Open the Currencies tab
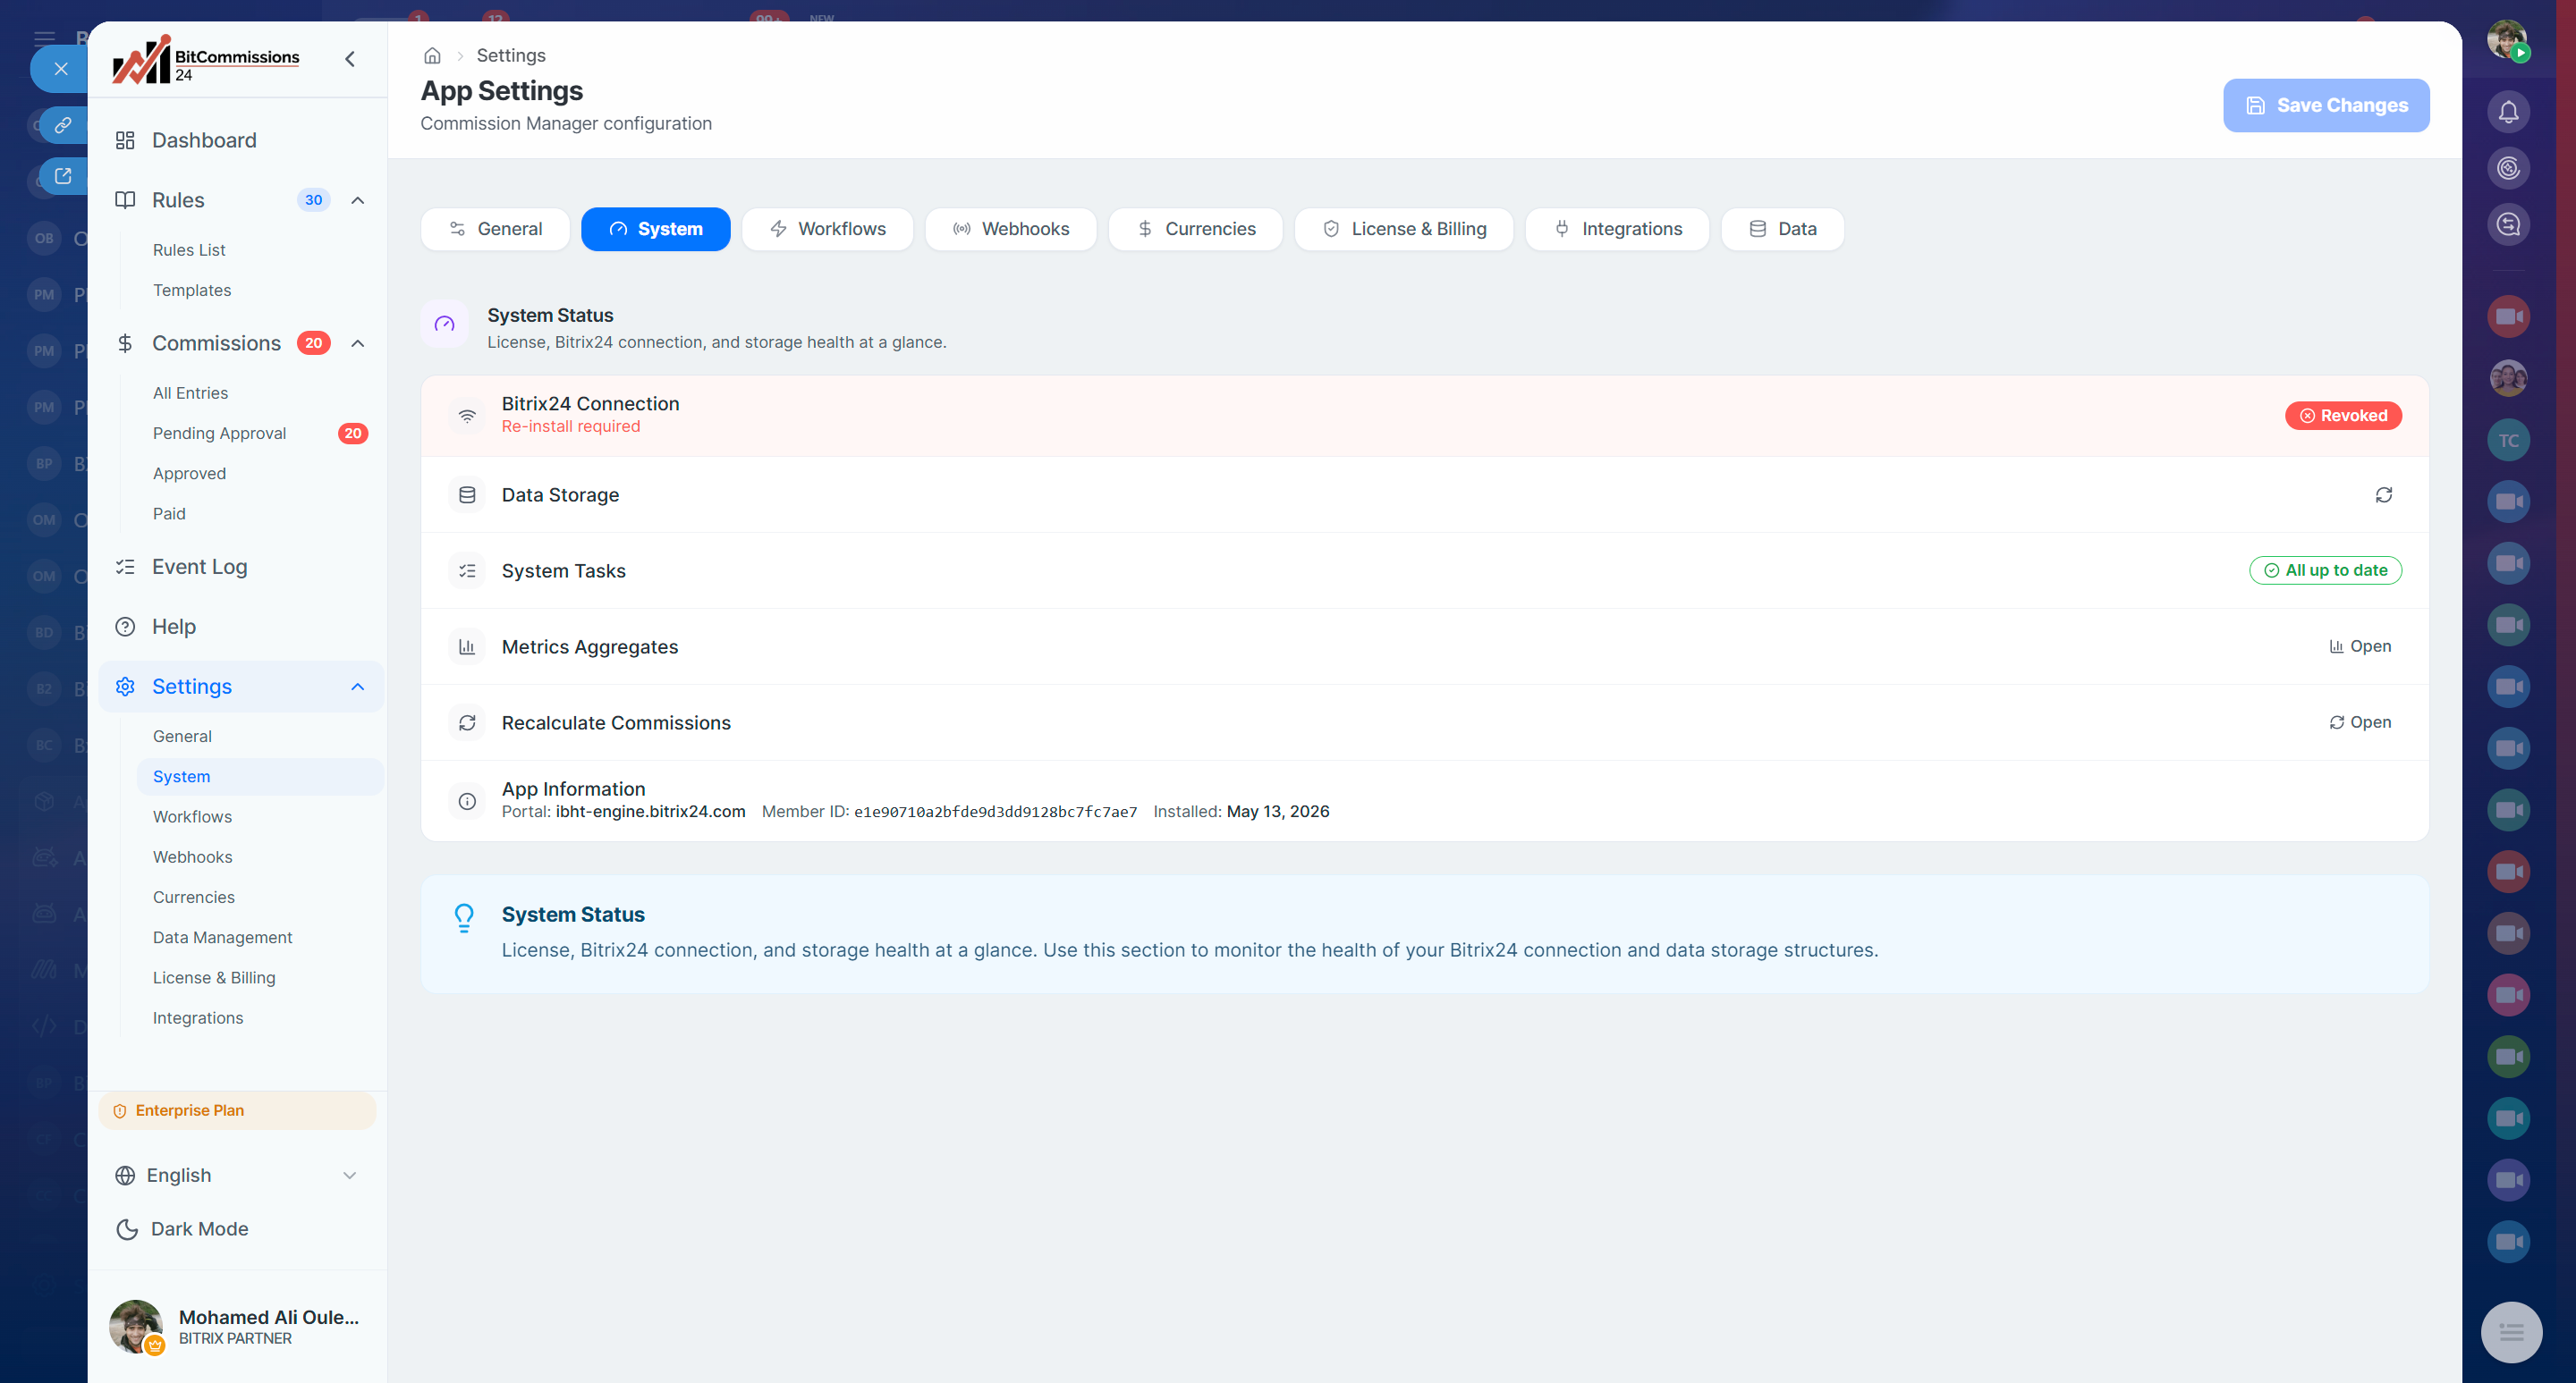This screenshot has height=1383, width=2576. [x=1195, y=229]
